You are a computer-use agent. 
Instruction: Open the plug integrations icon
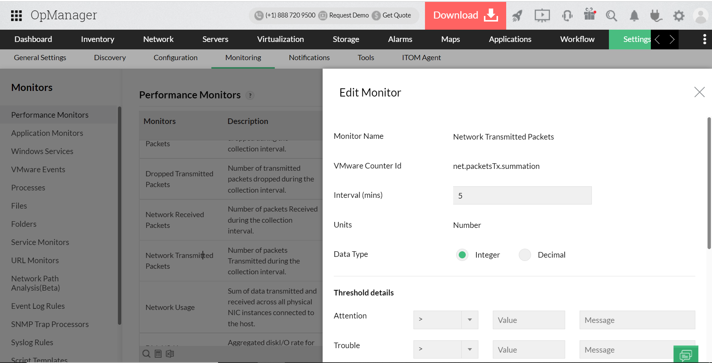(x=656, y=16)
